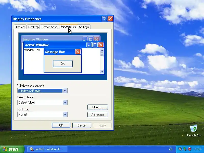The image size is (204, 153).
Task: Go to the Settings tab
Action: click(84, 27)
